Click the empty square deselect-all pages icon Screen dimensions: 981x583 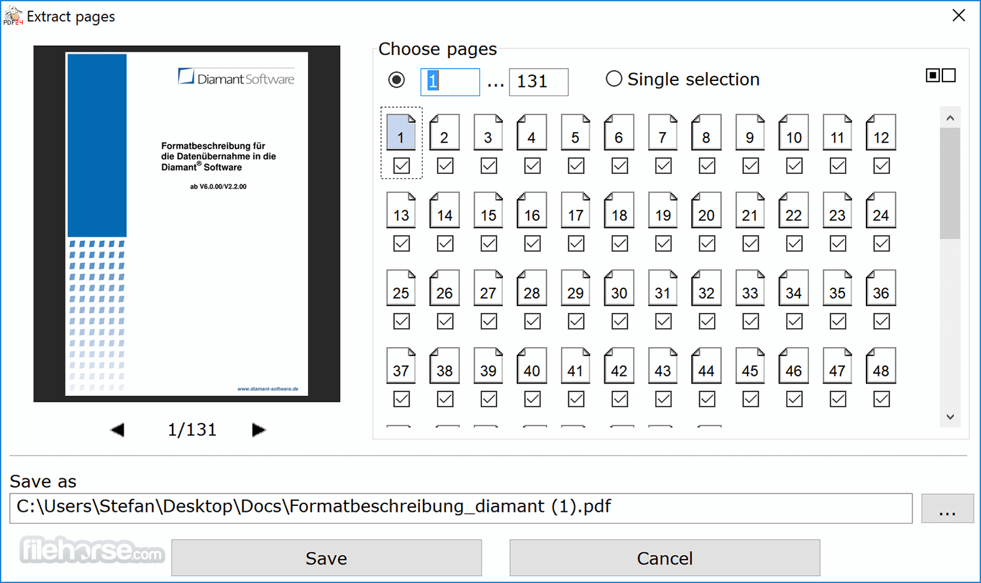coord(949,75)
